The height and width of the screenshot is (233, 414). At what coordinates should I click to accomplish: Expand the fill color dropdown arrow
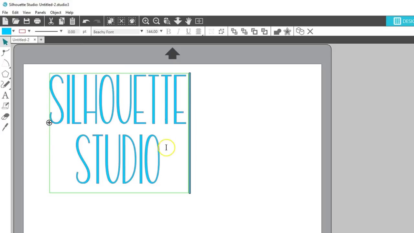point(13,31)
